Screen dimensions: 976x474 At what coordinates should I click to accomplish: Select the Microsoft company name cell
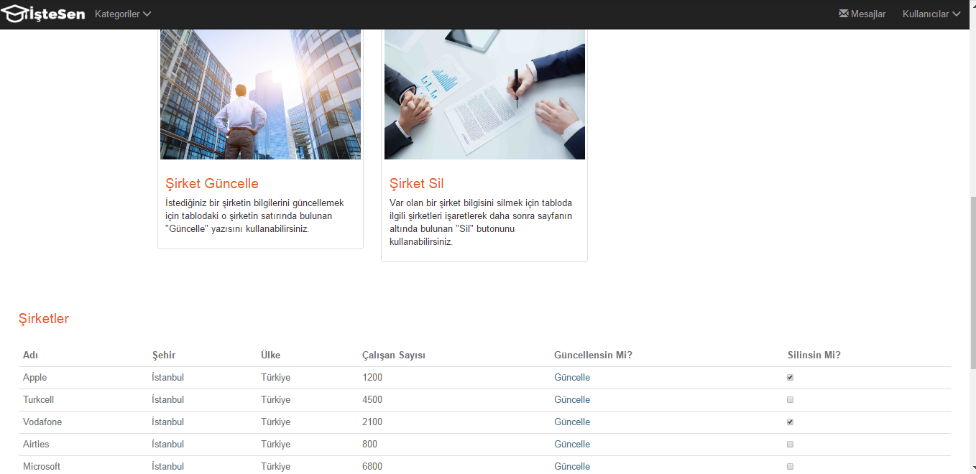pos(42,467)
